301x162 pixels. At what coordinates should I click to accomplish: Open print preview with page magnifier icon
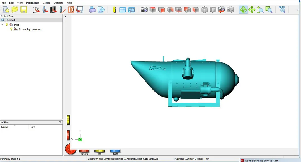tap(101, 9)
